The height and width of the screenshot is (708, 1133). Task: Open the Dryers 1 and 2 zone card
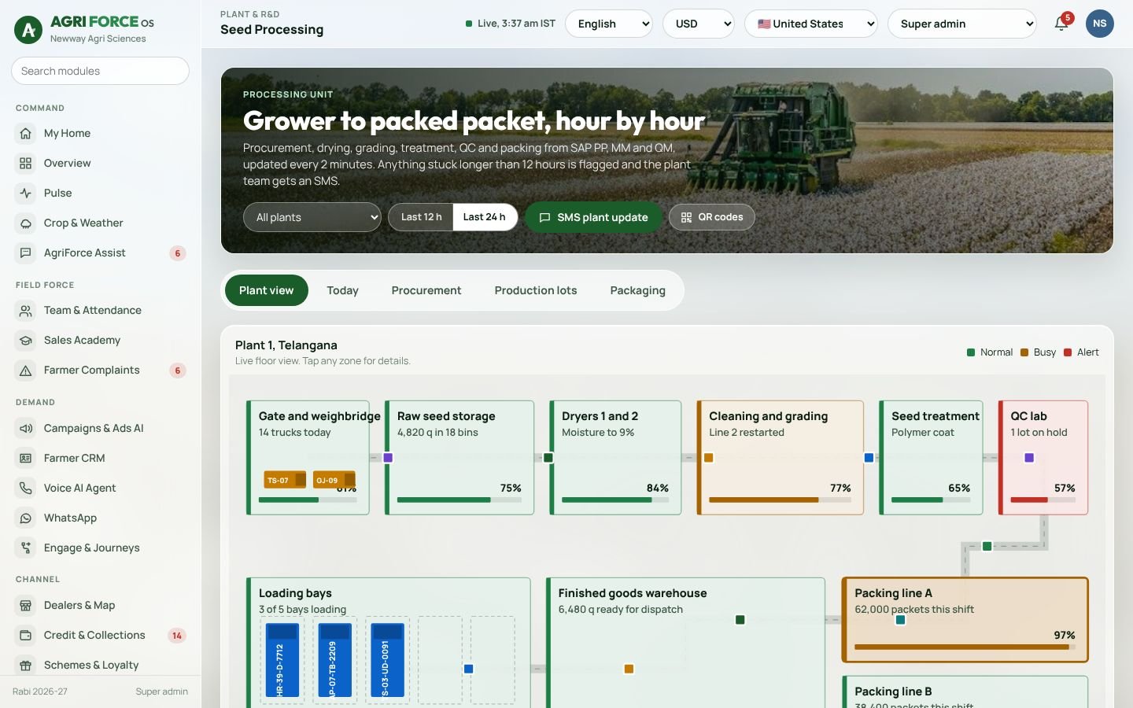(615, 458)
